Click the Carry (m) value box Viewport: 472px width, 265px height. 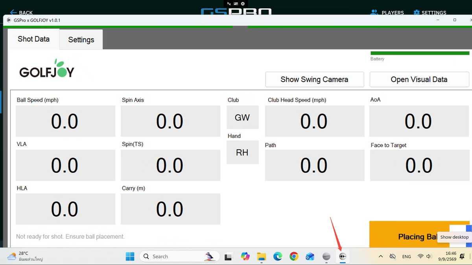coord(170,209)
